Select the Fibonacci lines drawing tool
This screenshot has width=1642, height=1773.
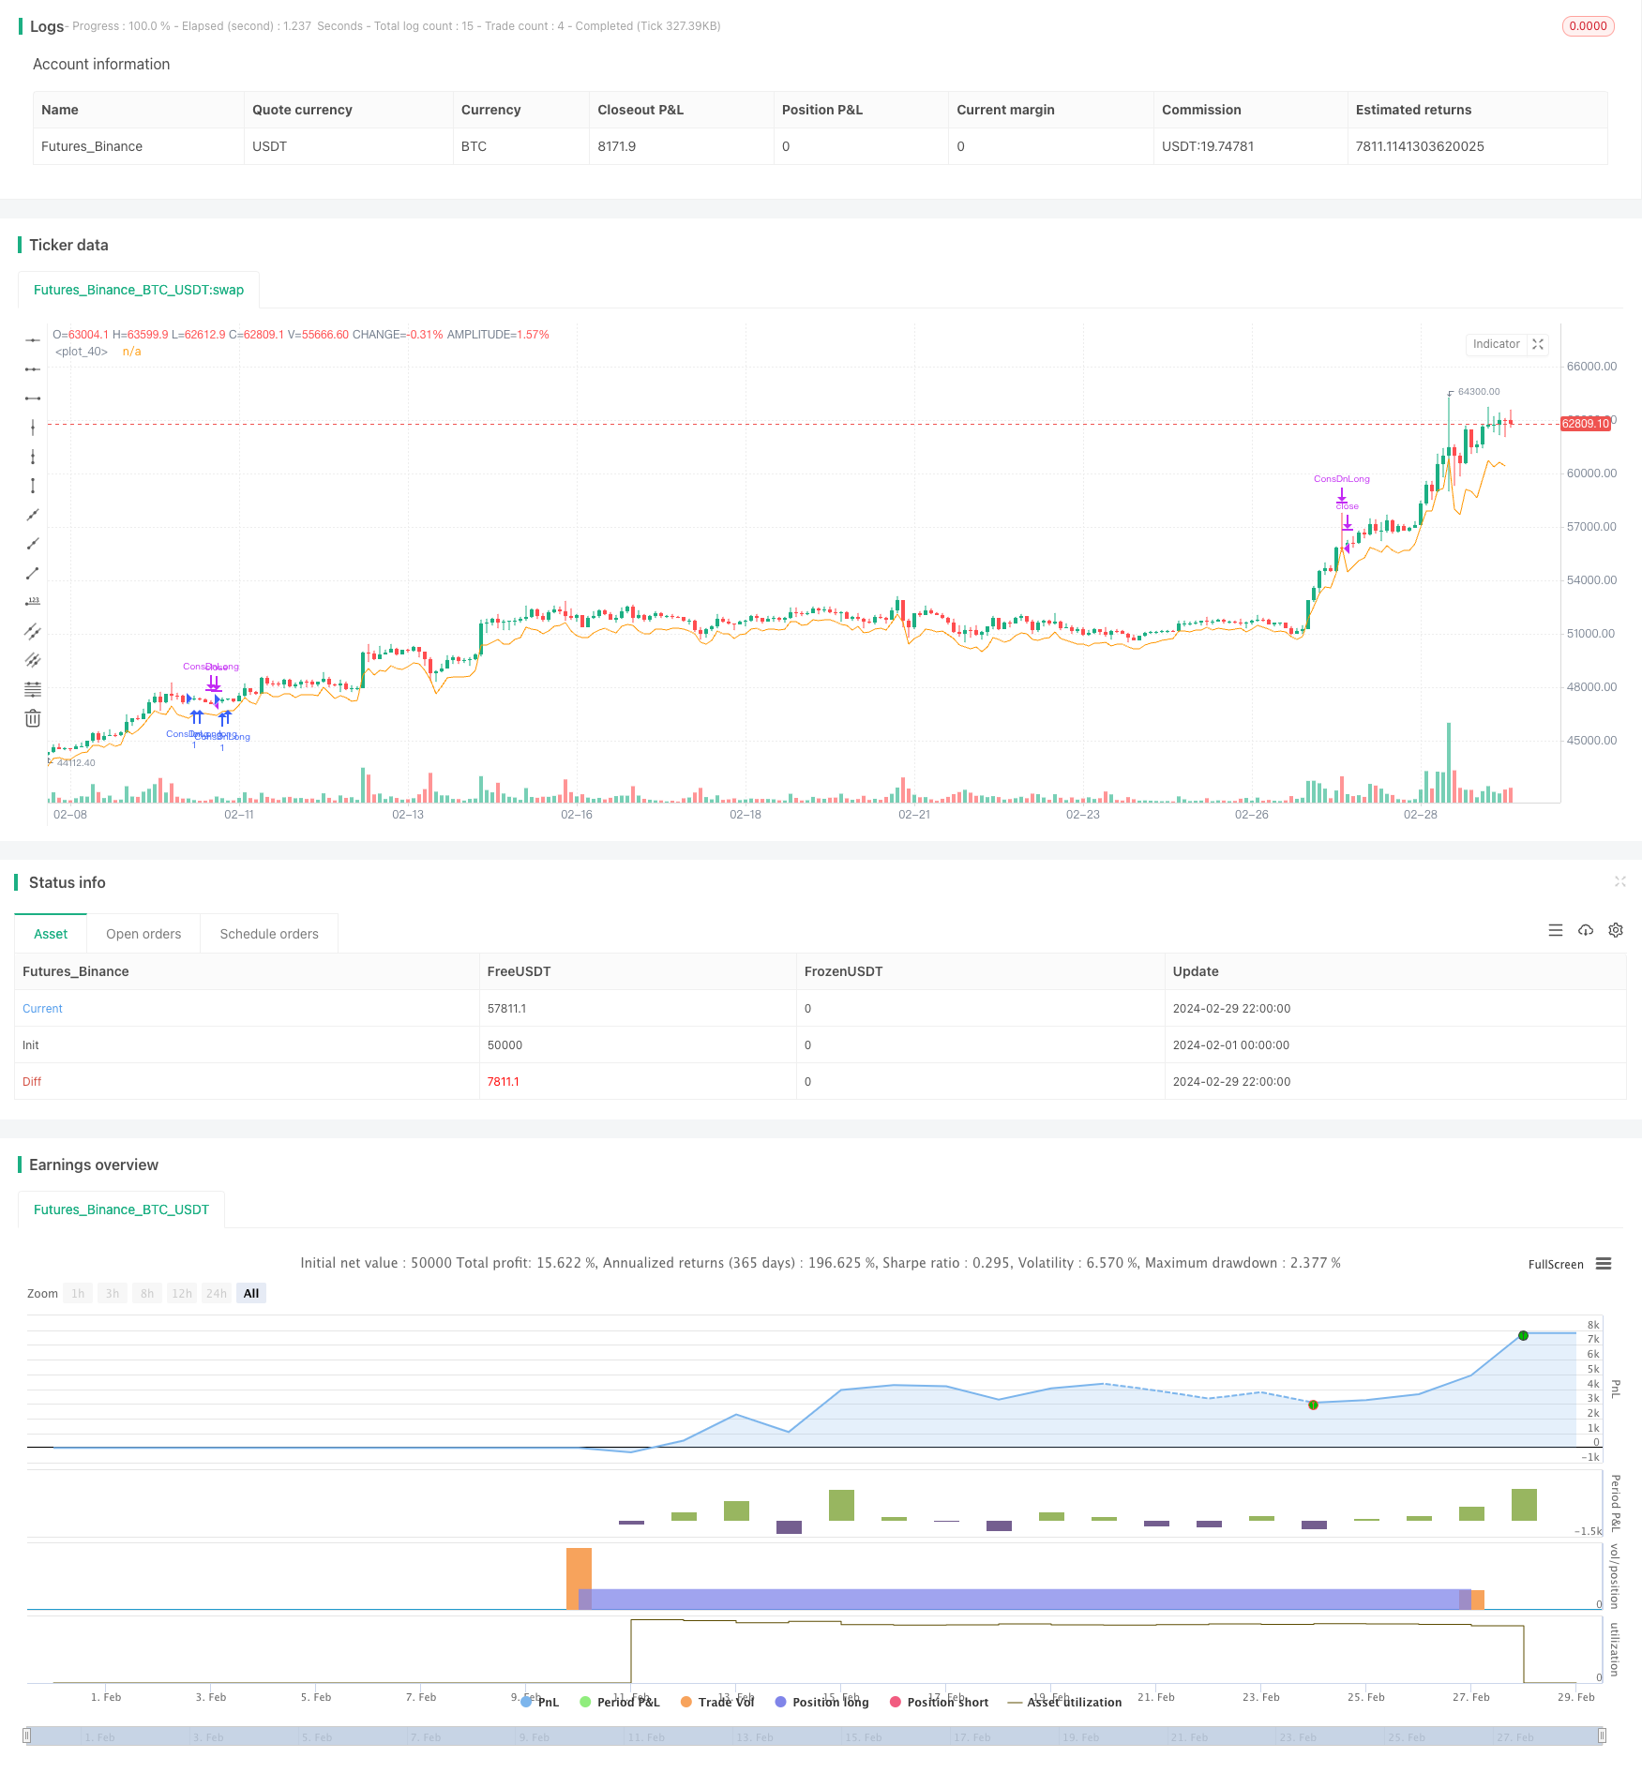pyautogui.click(x=33, y=689)
